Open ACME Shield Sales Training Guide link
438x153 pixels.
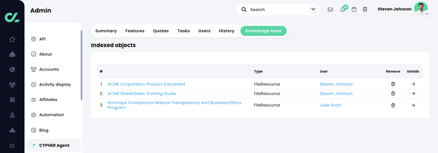pyautogui.click(x=141, y=94)
